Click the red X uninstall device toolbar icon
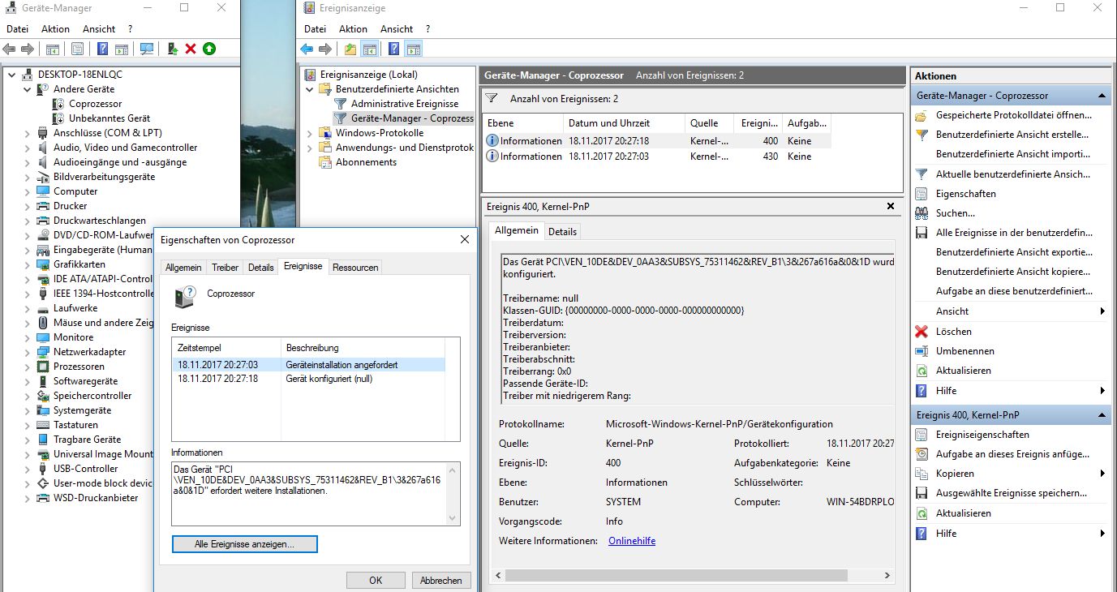The image size is (1117, 592). point(191,49)
